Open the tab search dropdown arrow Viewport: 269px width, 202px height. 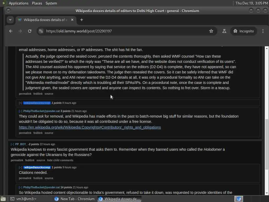coord(10,20)
